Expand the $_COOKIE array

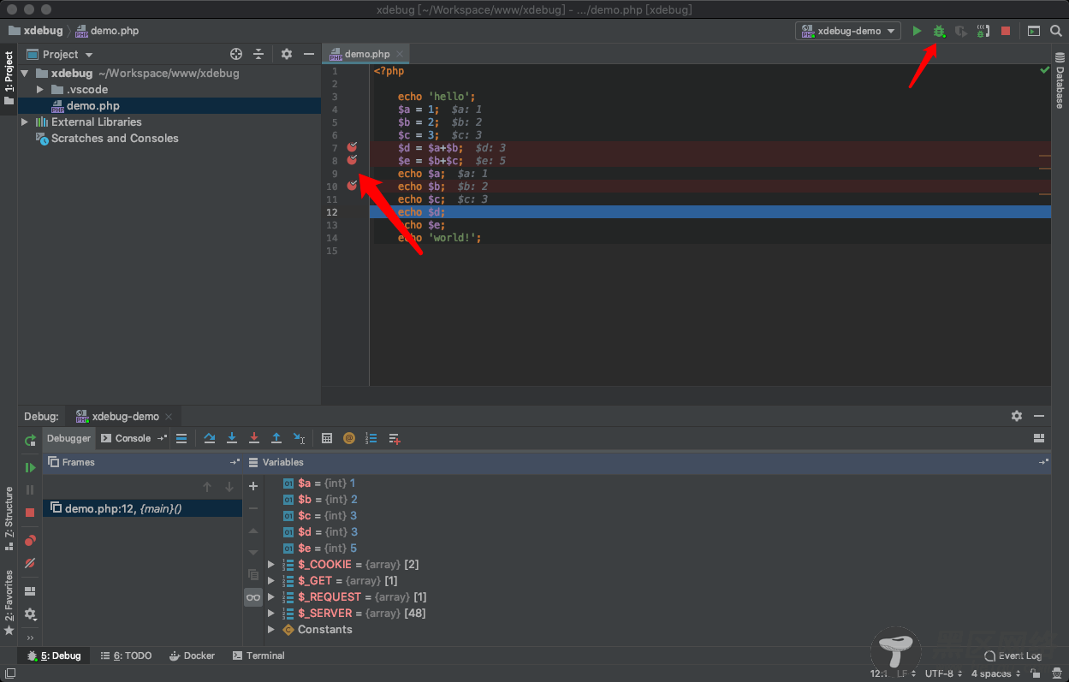pyautogui.click(x=271, y=565)
